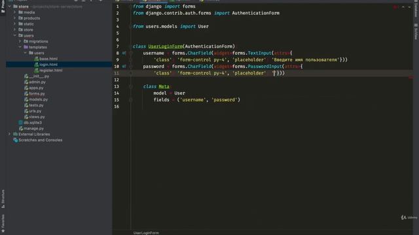Image resolution: width=419 pixels, height=235 pixels.
Task: Select Scratches and Consoles icon
Action: pyautogui.click(x=16, y=140)
